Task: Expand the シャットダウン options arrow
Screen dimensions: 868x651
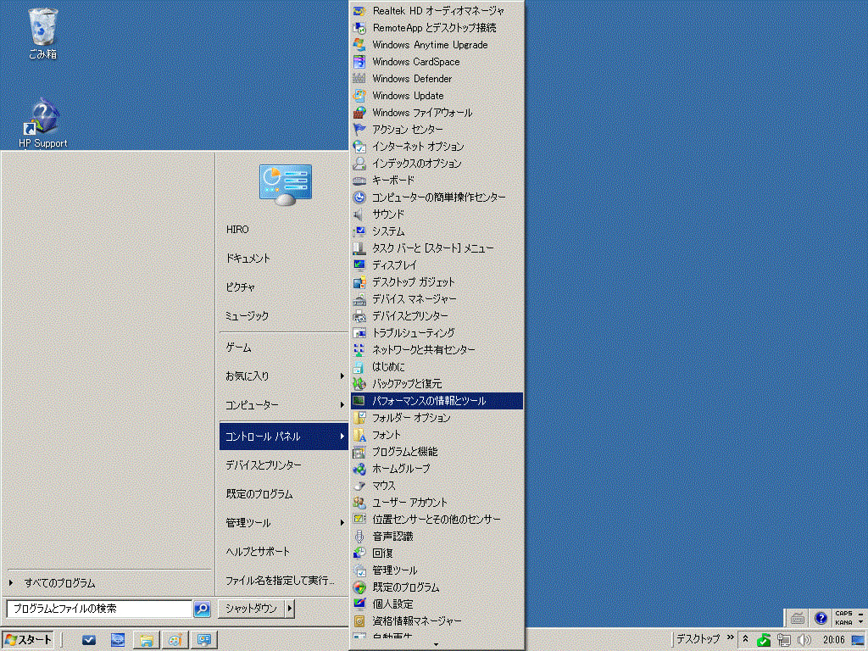Action: click(290, 609)
